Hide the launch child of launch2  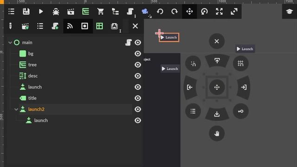(x=138, y=121)
